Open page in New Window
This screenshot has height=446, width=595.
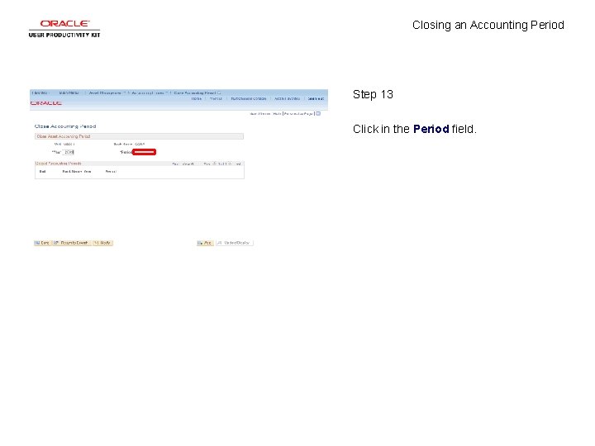[260, 114]
